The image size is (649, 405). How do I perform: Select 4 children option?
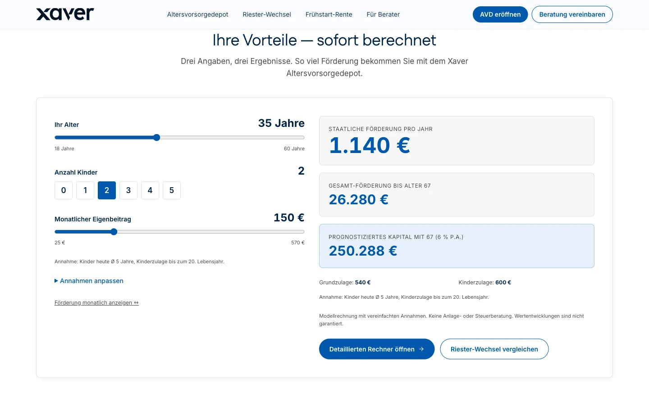pos(150,190)
